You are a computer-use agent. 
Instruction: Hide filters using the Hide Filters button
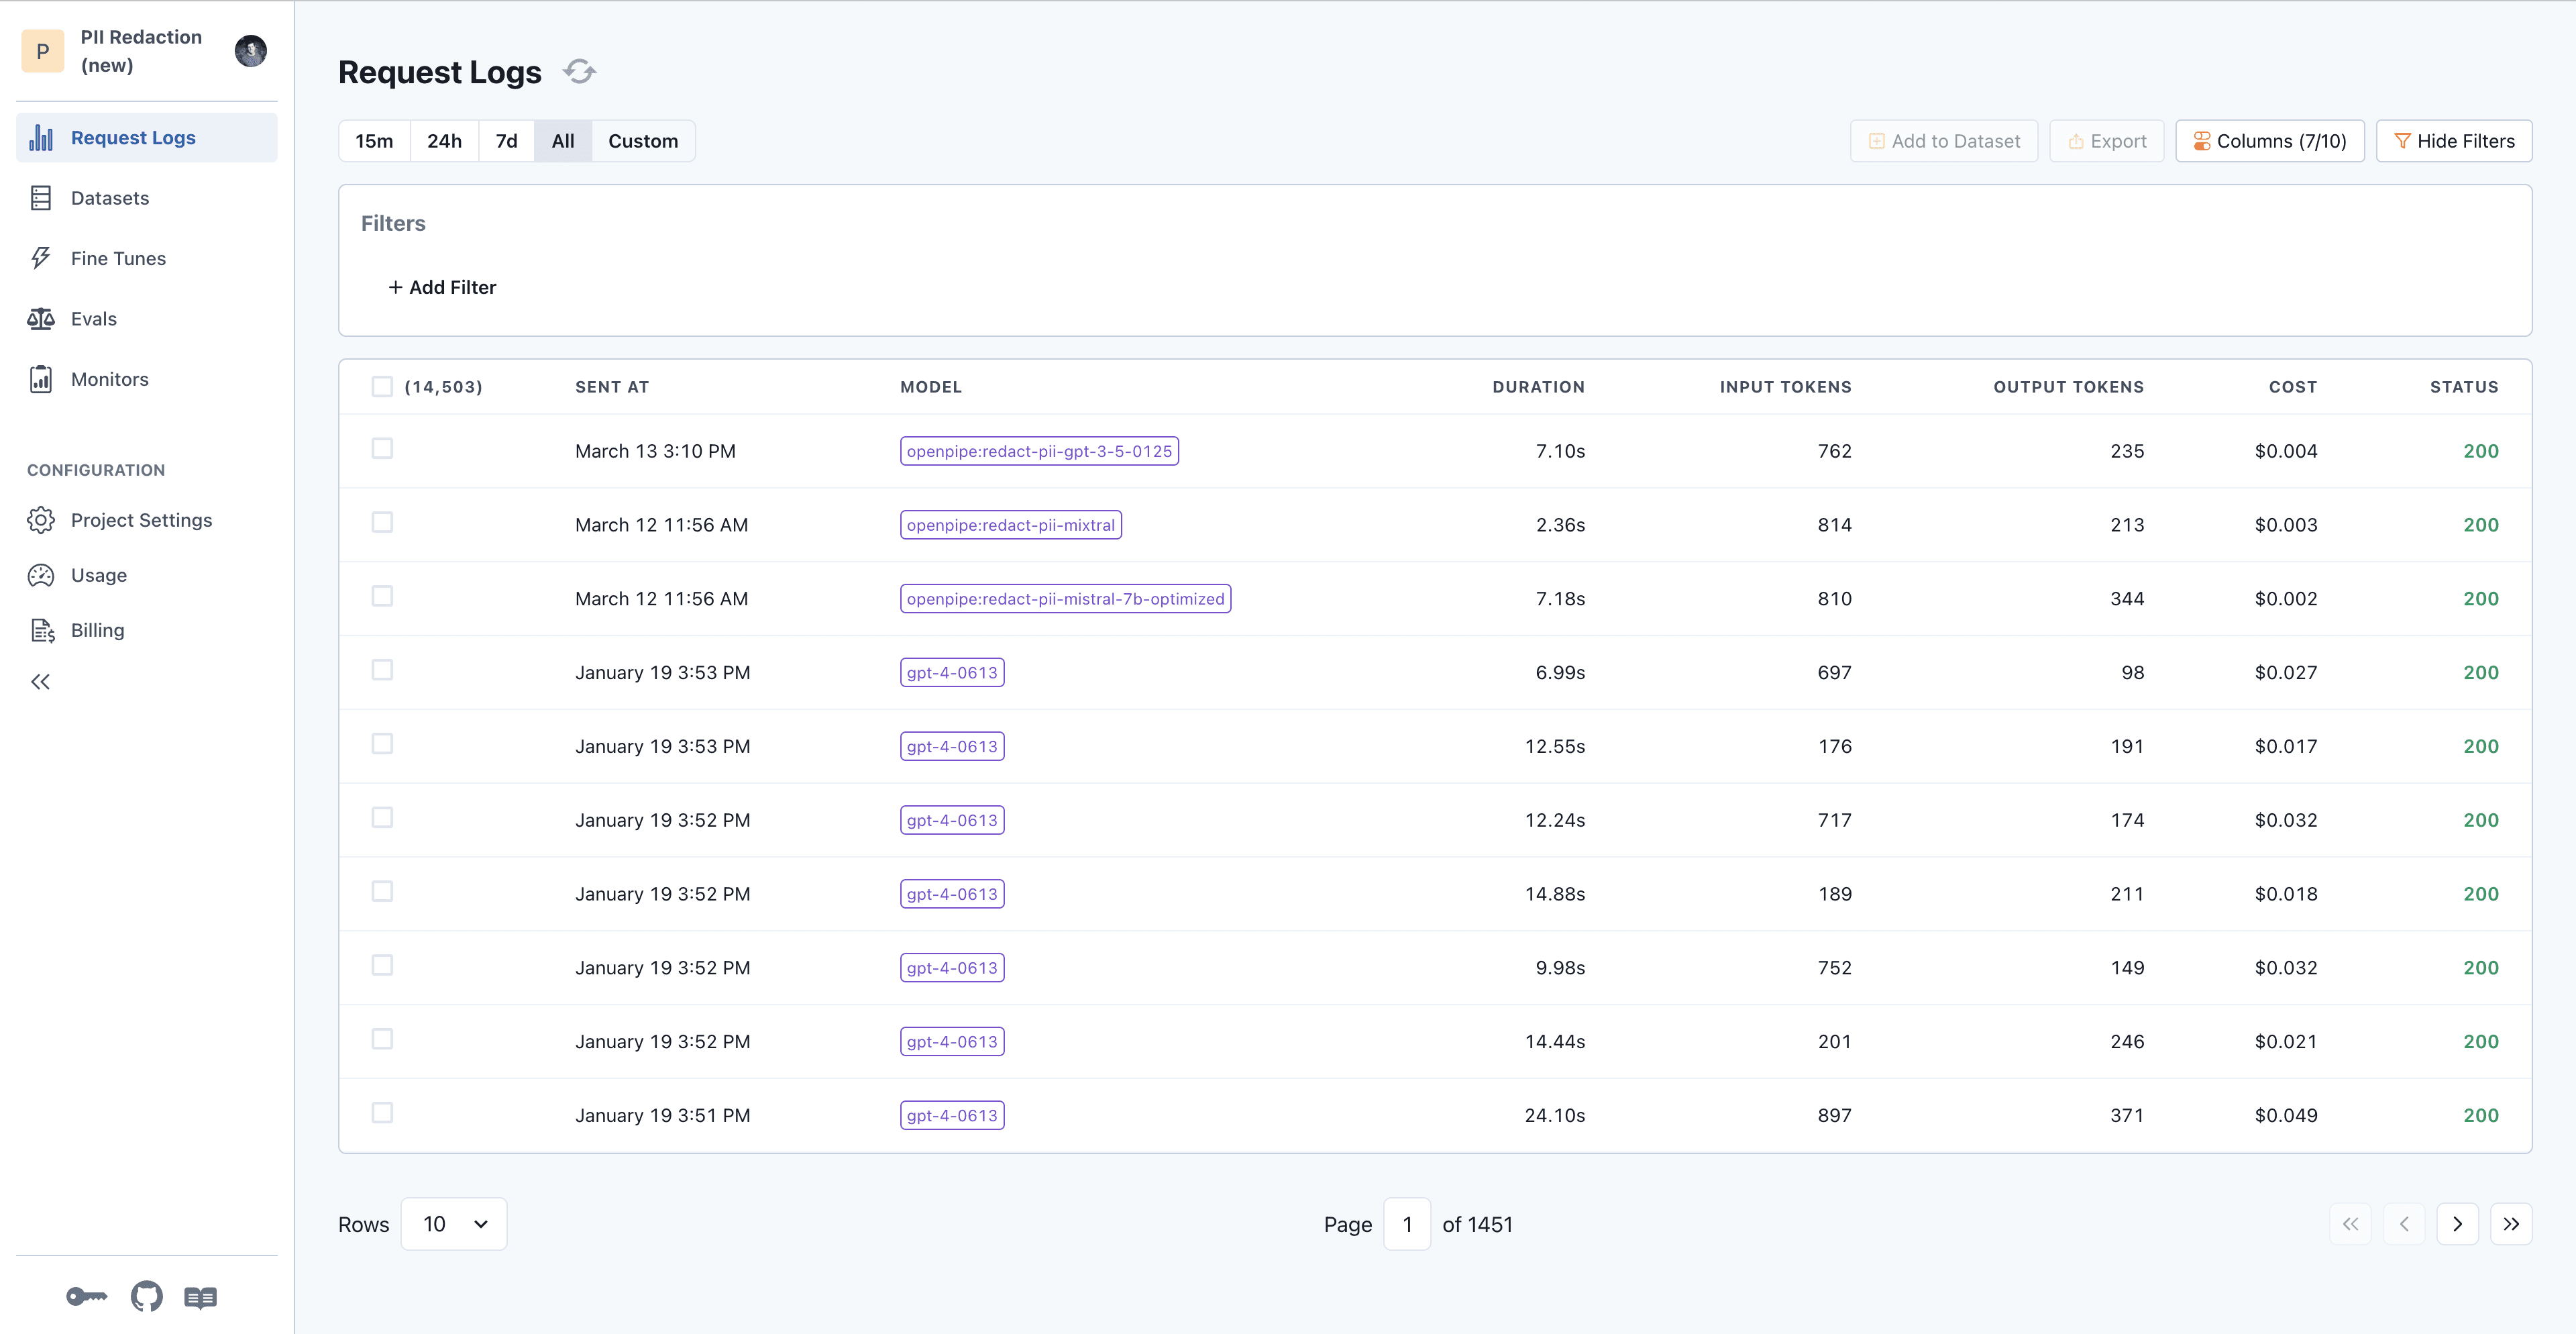[2454, 140]
